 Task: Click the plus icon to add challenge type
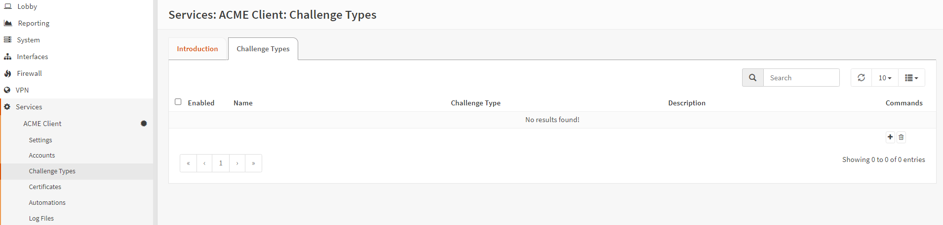click(890, 137)
